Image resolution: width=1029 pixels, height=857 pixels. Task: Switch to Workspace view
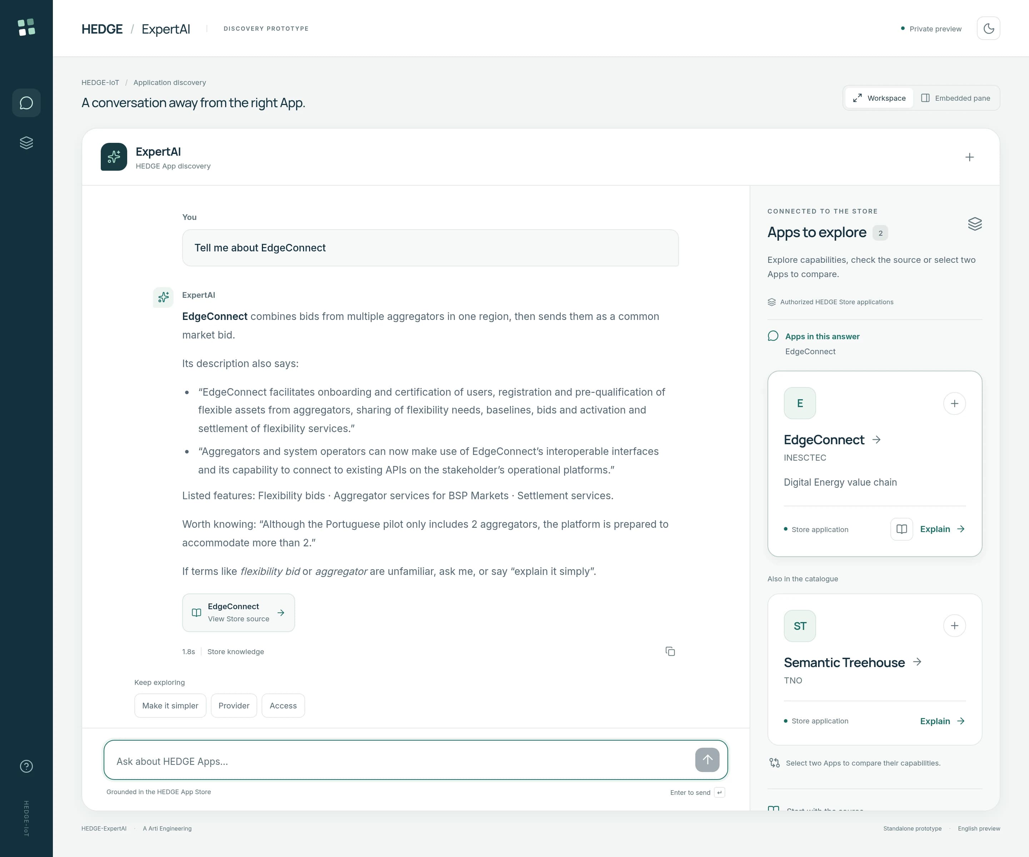tap(879, 98)
